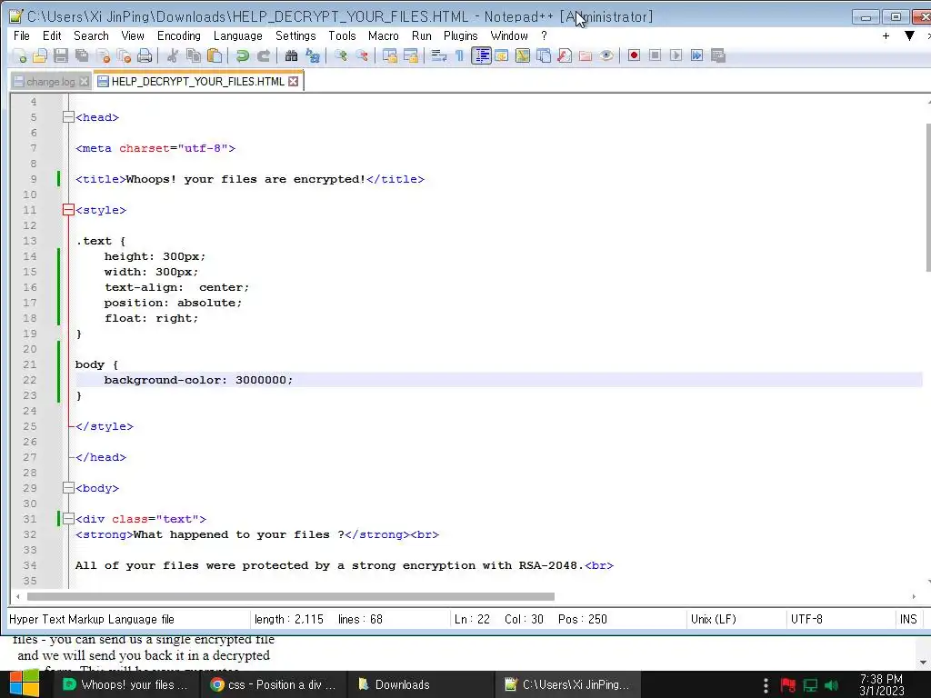Screen dimensions: 931x698
Task: Collapse the div class text fold marker
Action: click(68, 519)
